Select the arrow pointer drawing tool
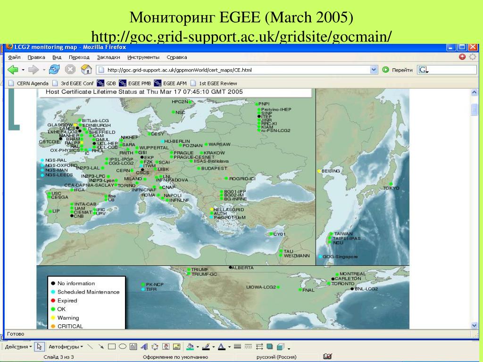483x362 pixels. pyautogui.click(x=39, y=346)
